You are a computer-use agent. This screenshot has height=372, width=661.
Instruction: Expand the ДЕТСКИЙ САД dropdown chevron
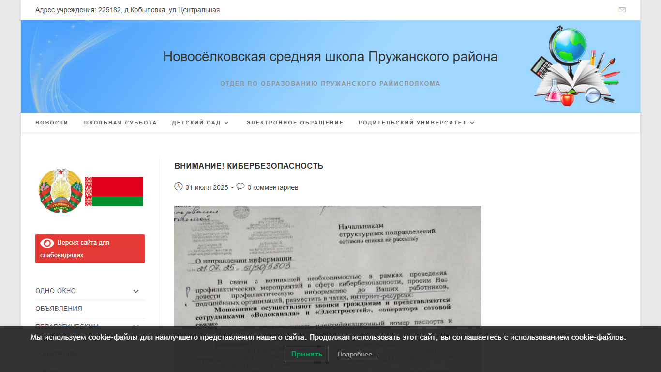click(x=226, y=123)
